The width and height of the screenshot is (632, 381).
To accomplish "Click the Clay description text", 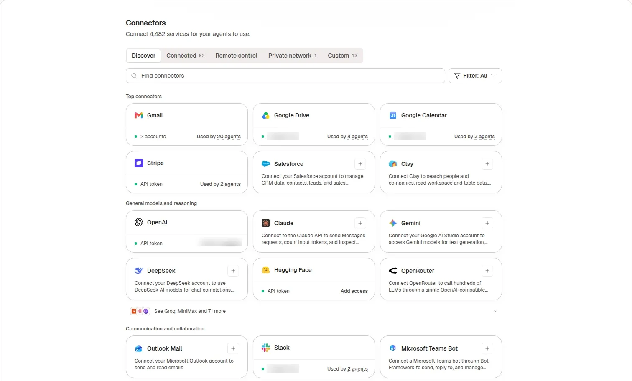I will pyautogui.click(x=439, y=180).
